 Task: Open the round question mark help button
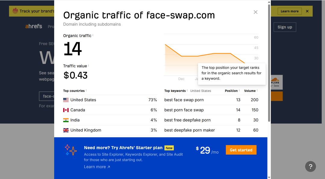(x=310, y=166)
